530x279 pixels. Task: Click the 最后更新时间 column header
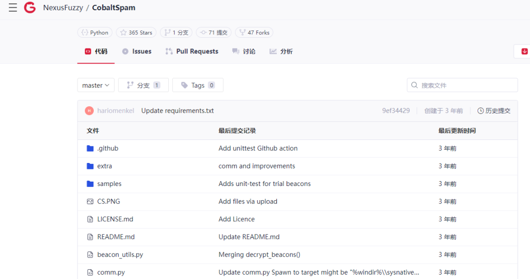click(x=457, y=131)
